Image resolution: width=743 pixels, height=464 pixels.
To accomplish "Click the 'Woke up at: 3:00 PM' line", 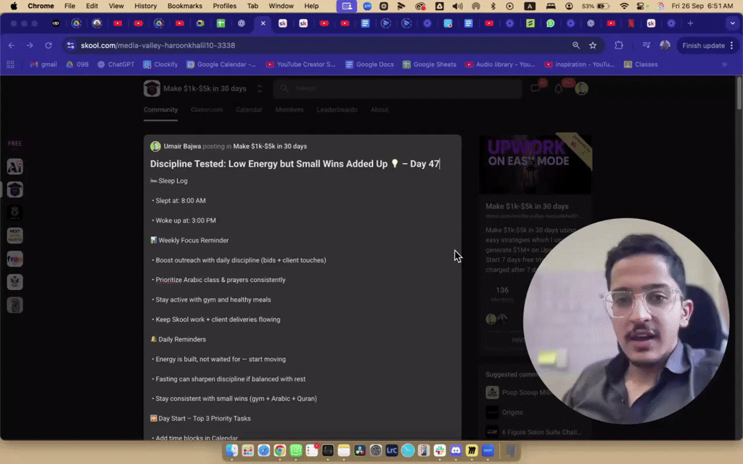I will [x=185, y=220].
